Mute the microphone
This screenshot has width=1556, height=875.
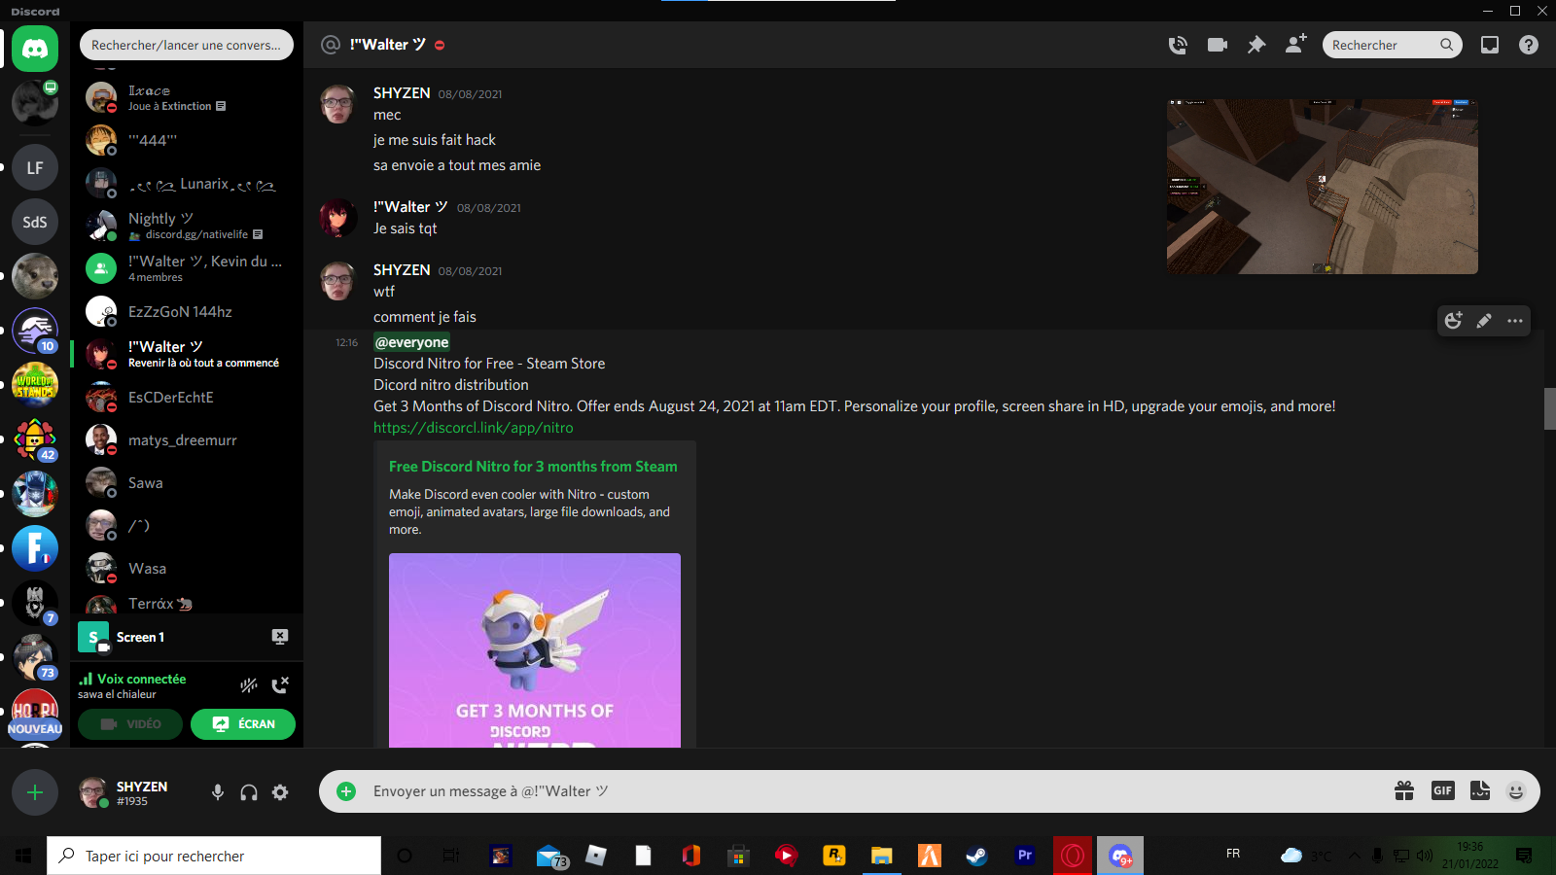(218, 792)
